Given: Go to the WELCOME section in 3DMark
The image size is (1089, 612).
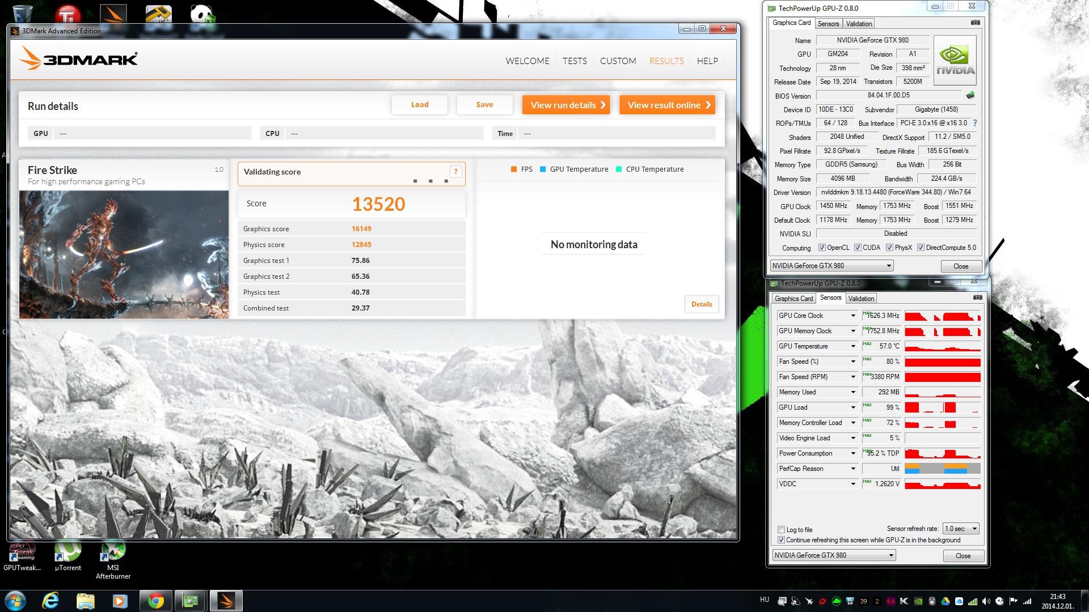Looking at the screenshot, I should (x=527, y=61).
